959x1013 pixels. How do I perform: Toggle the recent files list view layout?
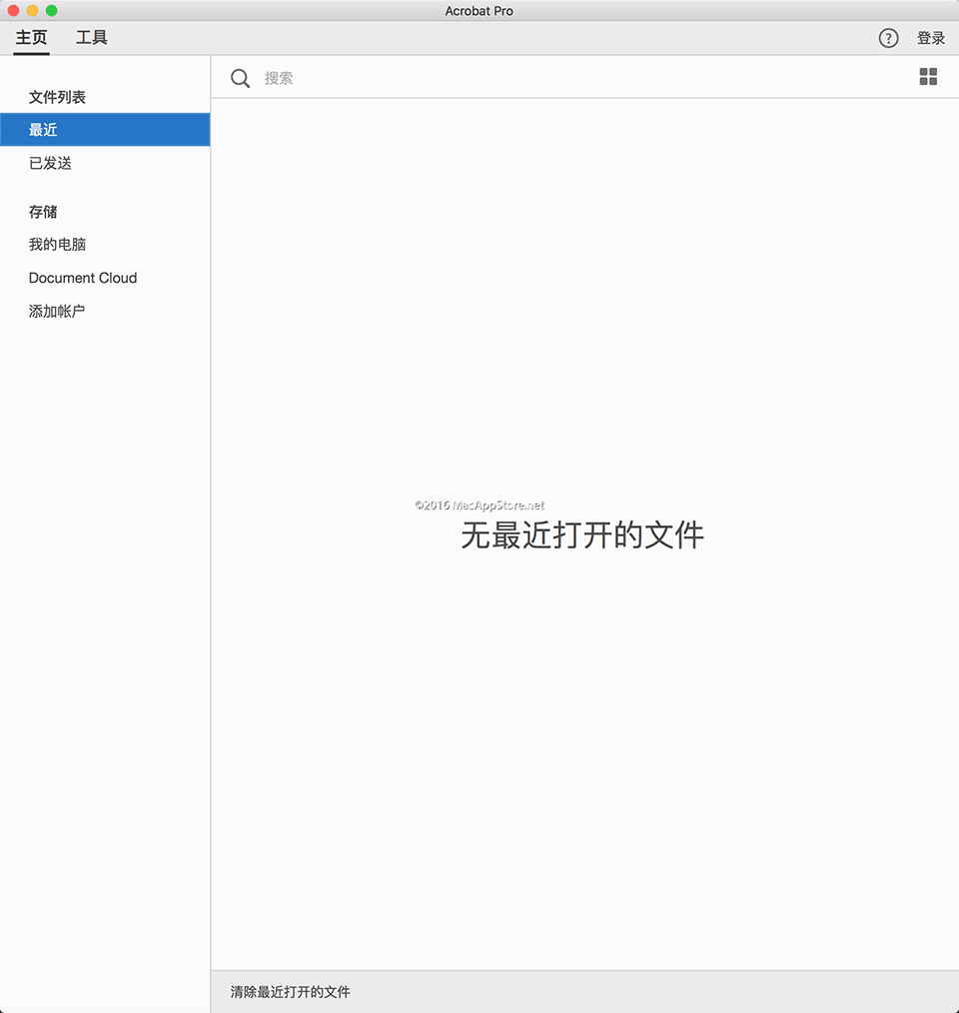pos(928,76)
